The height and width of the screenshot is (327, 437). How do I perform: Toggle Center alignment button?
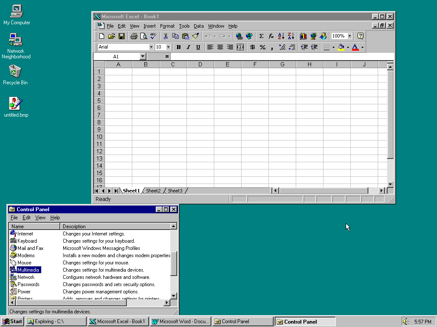coord(220,47)
